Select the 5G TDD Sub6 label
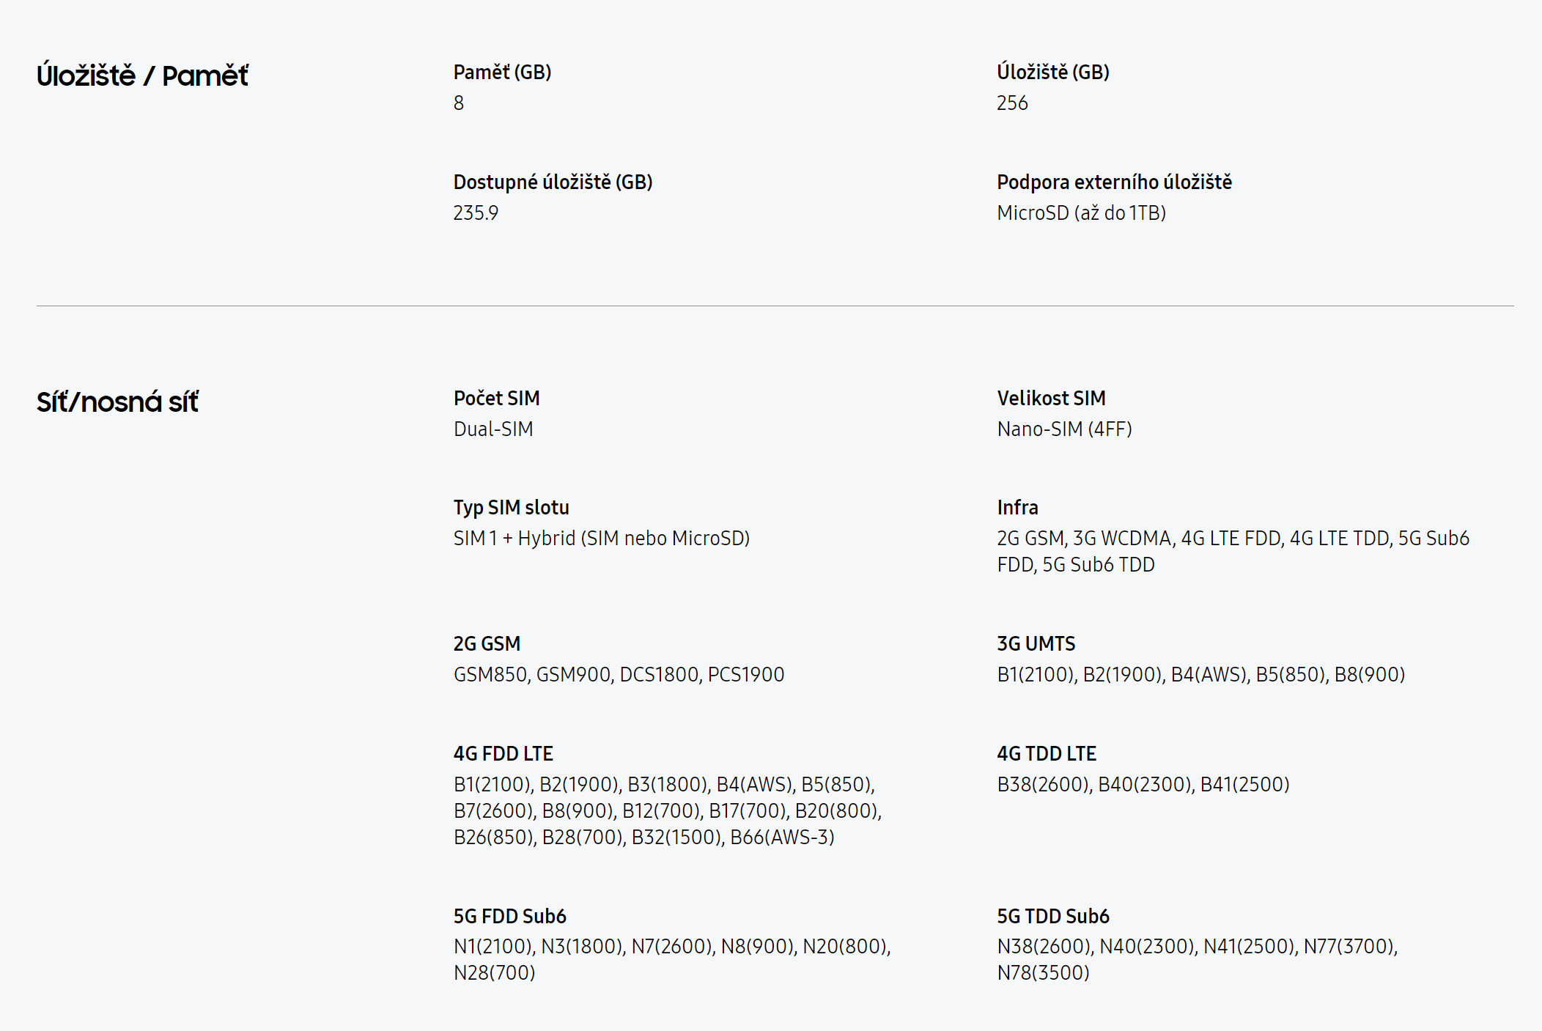 1052,917
